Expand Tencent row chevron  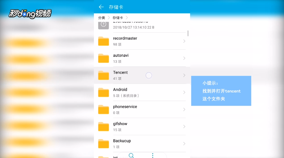(x=184, y=75)
